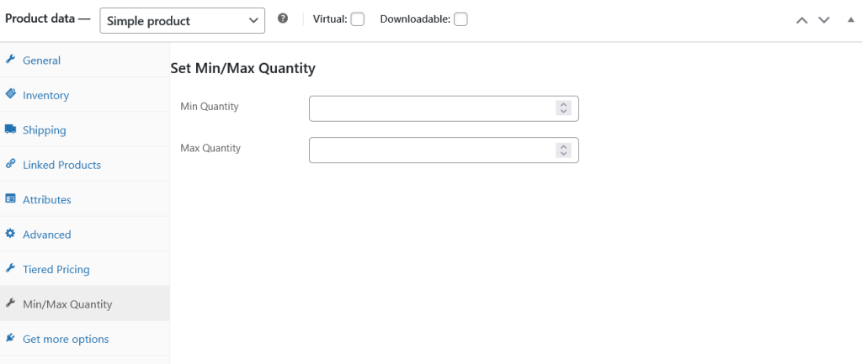The height and width of the screenshot is (364, 862).
Task: Click the Tiered Pricing wrench icon
Action: (10, 269)
